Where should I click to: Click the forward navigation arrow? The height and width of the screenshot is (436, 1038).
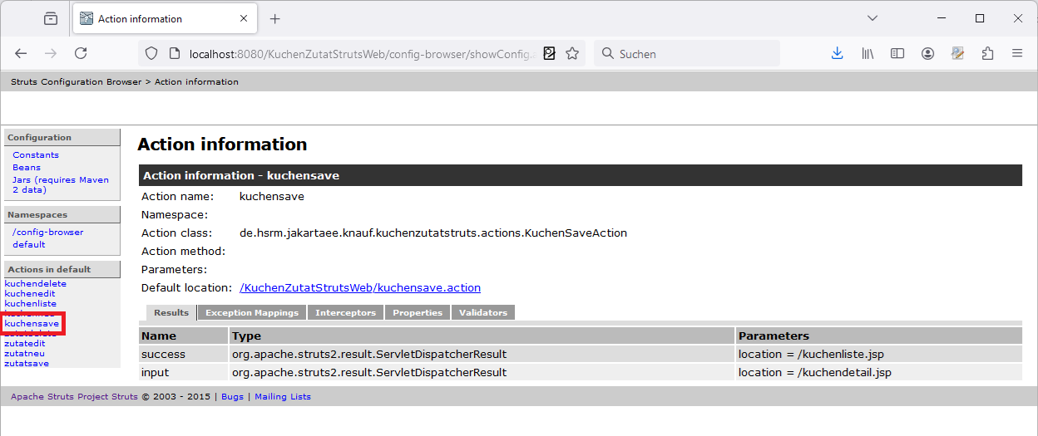click(x=51, y=53)
